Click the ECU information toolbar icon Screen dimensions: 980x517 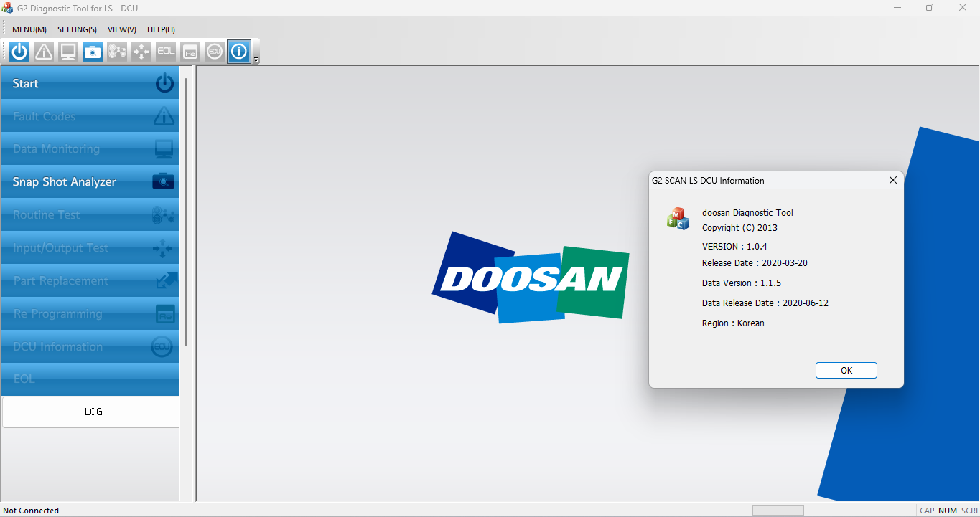[x=215, y=52]
